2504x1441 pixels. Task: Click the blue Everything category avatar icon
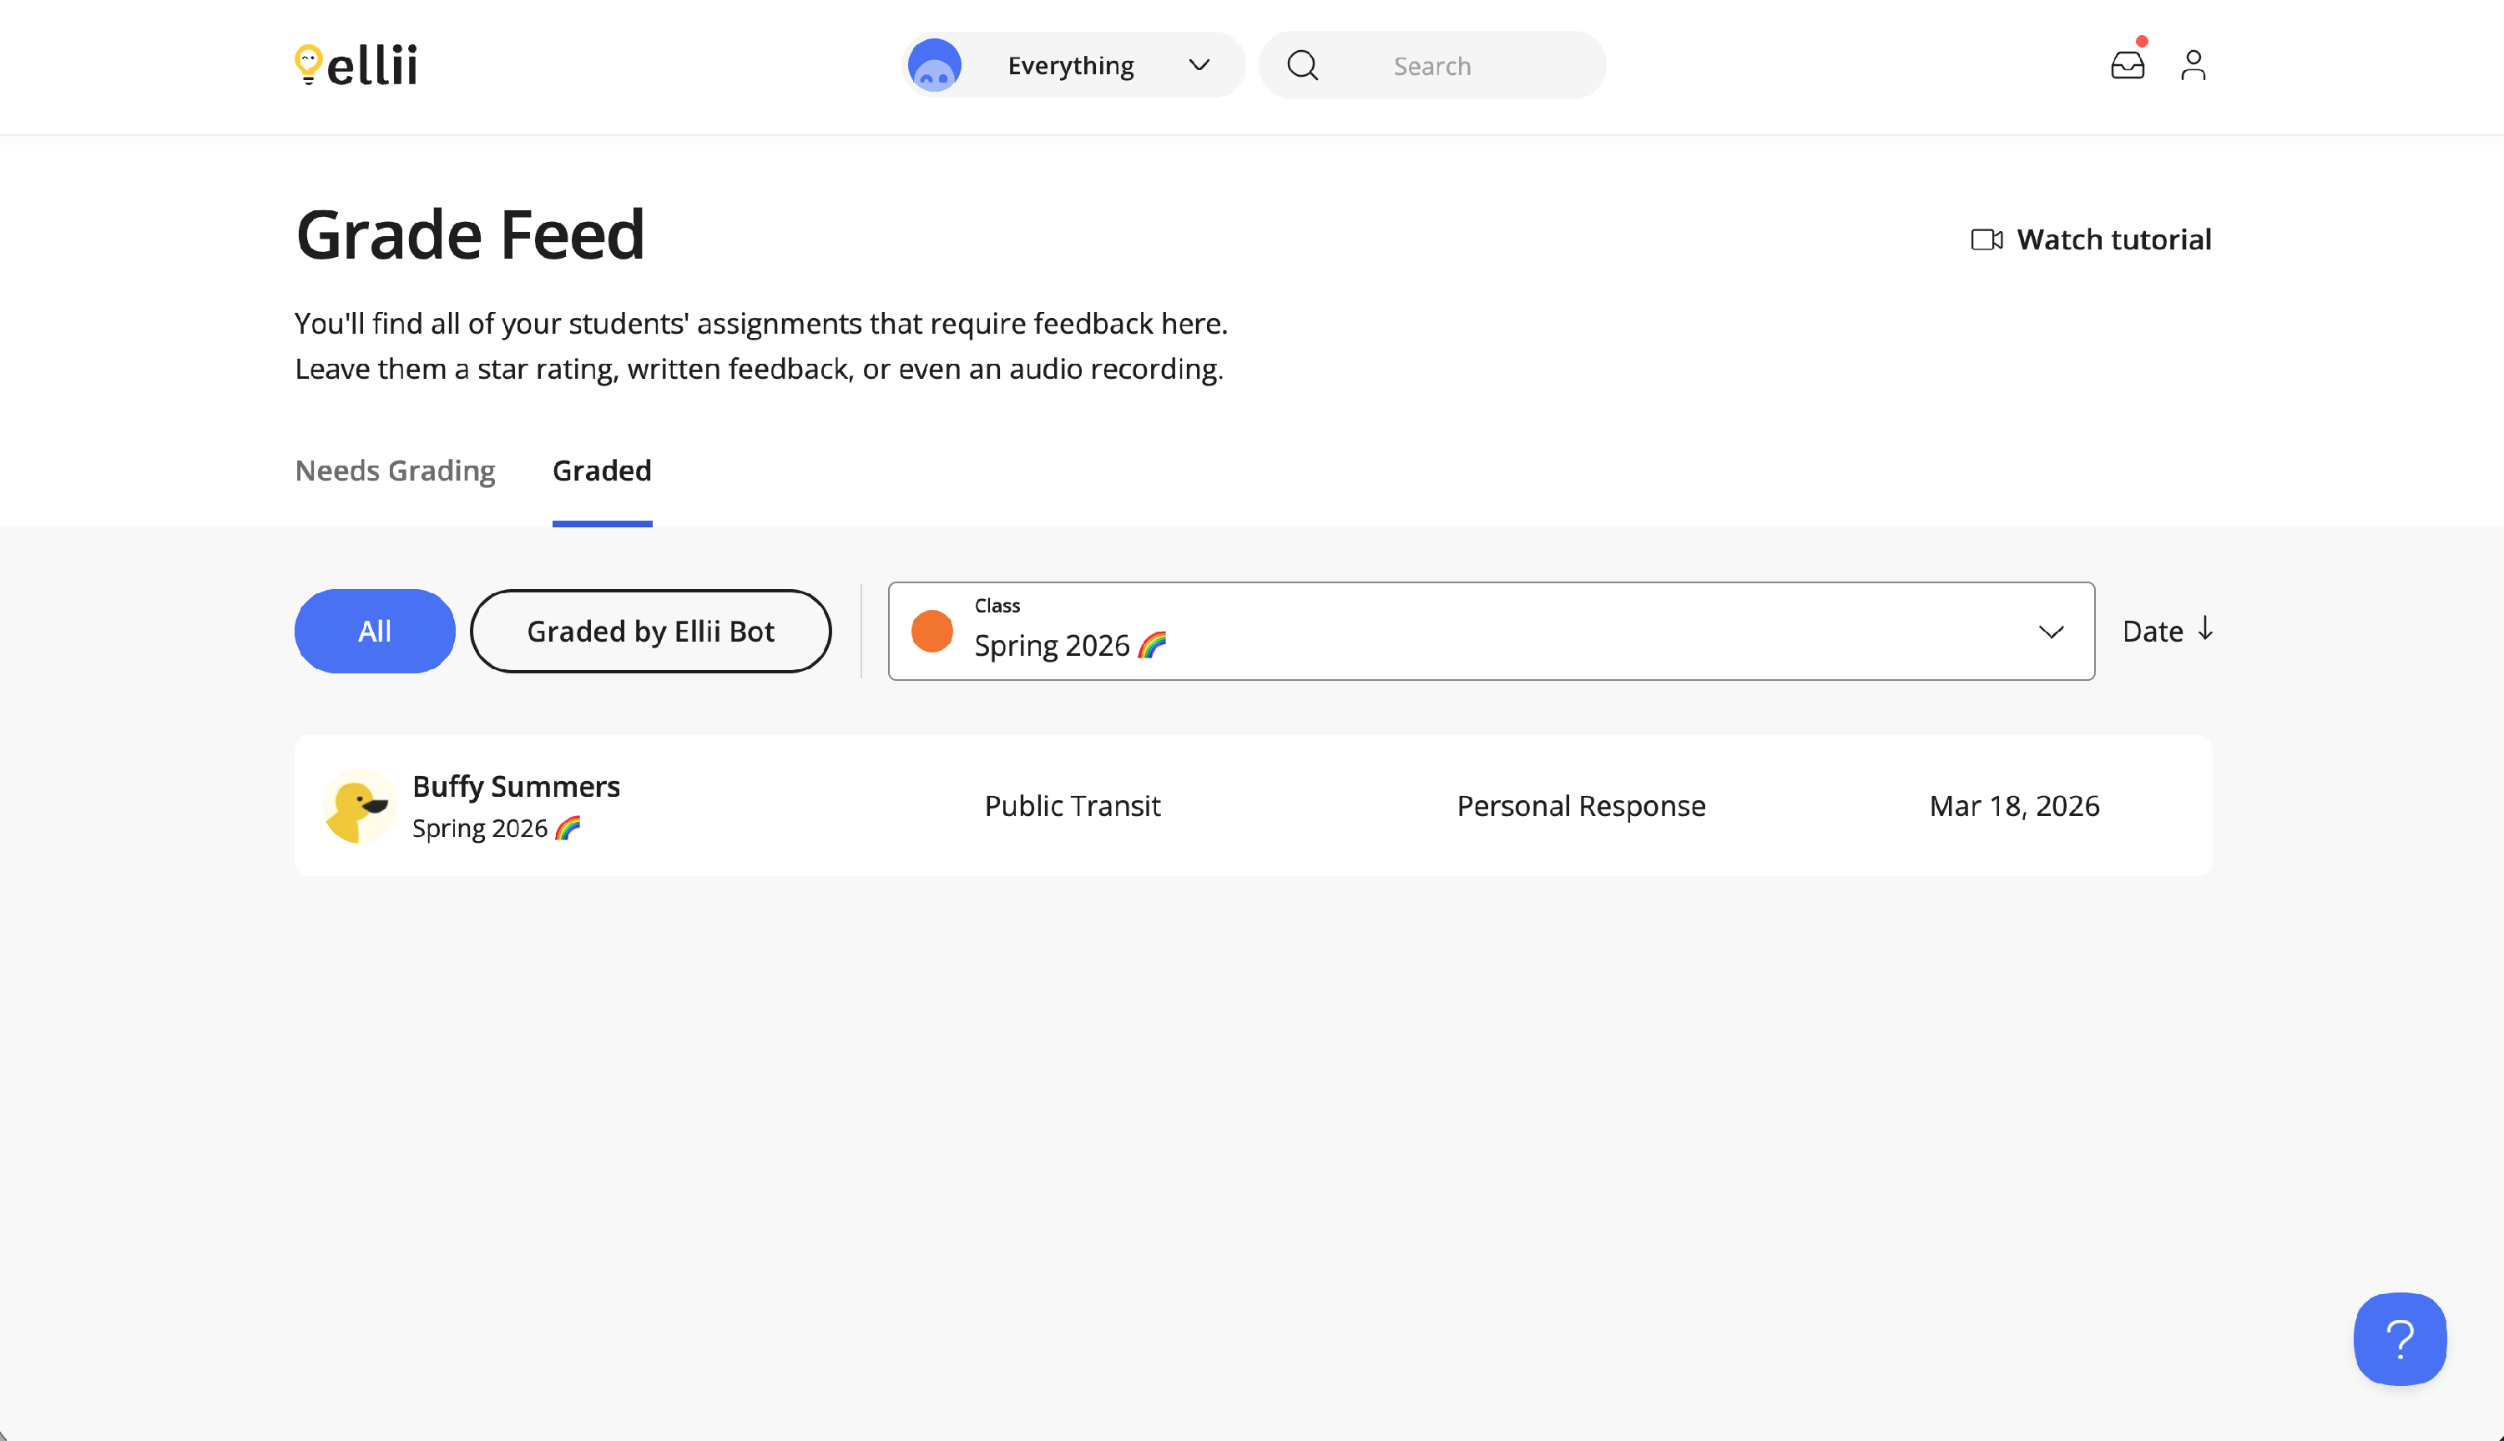[934, 65]
